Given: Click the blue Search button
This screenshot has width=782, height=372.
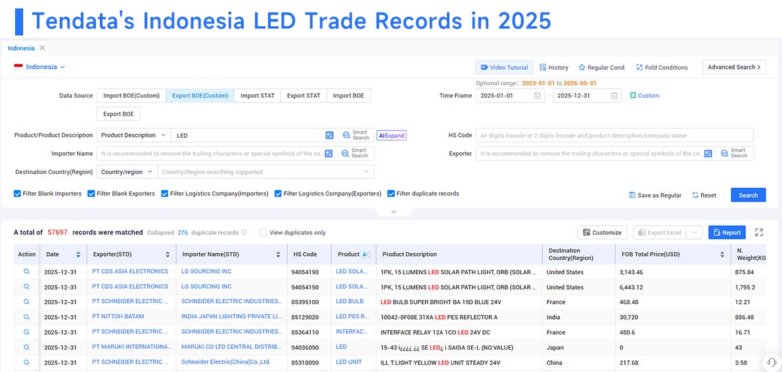Looking at the screenshot, I should (x=748, y=196).
